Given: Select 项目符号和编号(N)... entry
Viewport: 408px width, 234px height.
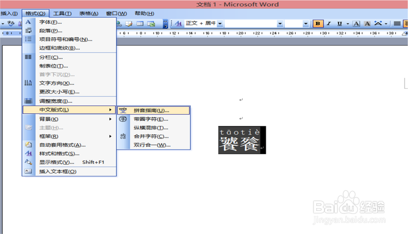Looking at the screenshot, I should [x=69, y=39].
